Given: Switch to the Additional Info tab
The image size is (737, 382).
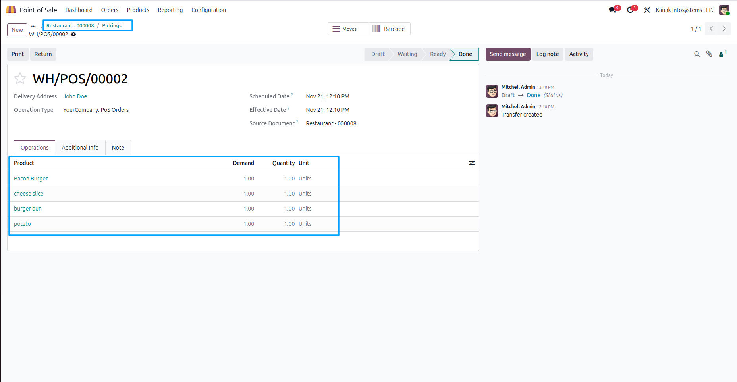Looking at the screenshot, I should click(x=80, y=148).
